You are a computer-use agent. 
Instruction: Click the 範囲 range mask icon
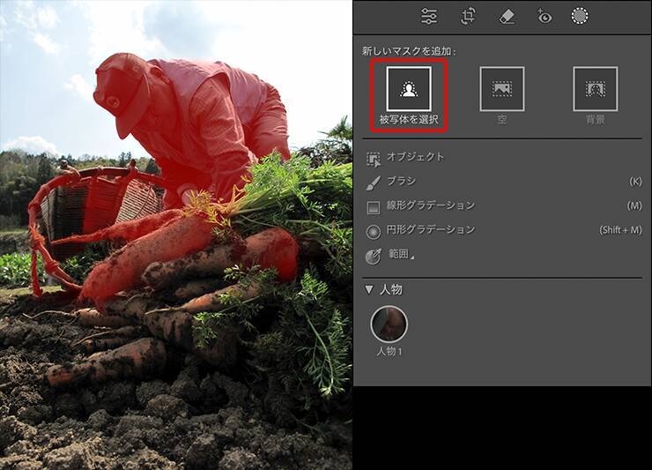tap(374, 256)
